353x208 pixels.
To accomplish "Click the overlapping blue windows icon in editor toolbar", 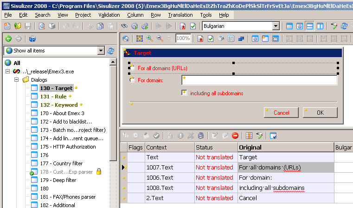I will [241, 39].
